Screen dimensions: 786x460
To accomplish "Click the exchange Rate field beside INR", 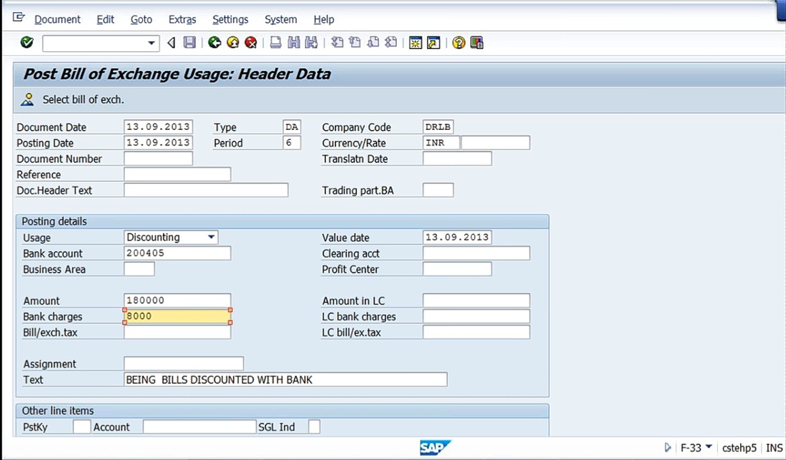I will [x=495, y=143].
